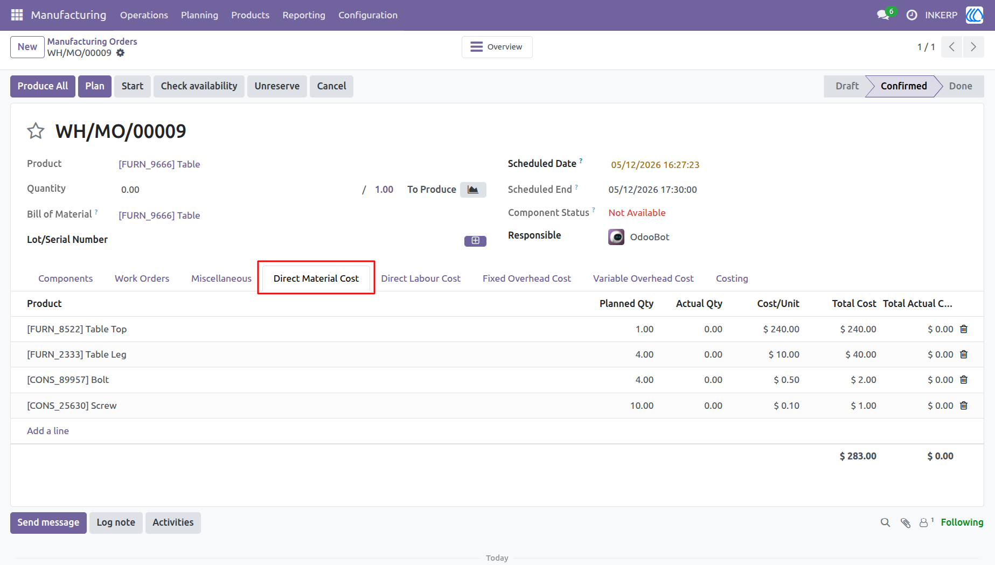This screenshot has height=565, width=995.
Task: Switch to the Work Orders tab
Action: (142, 278)
